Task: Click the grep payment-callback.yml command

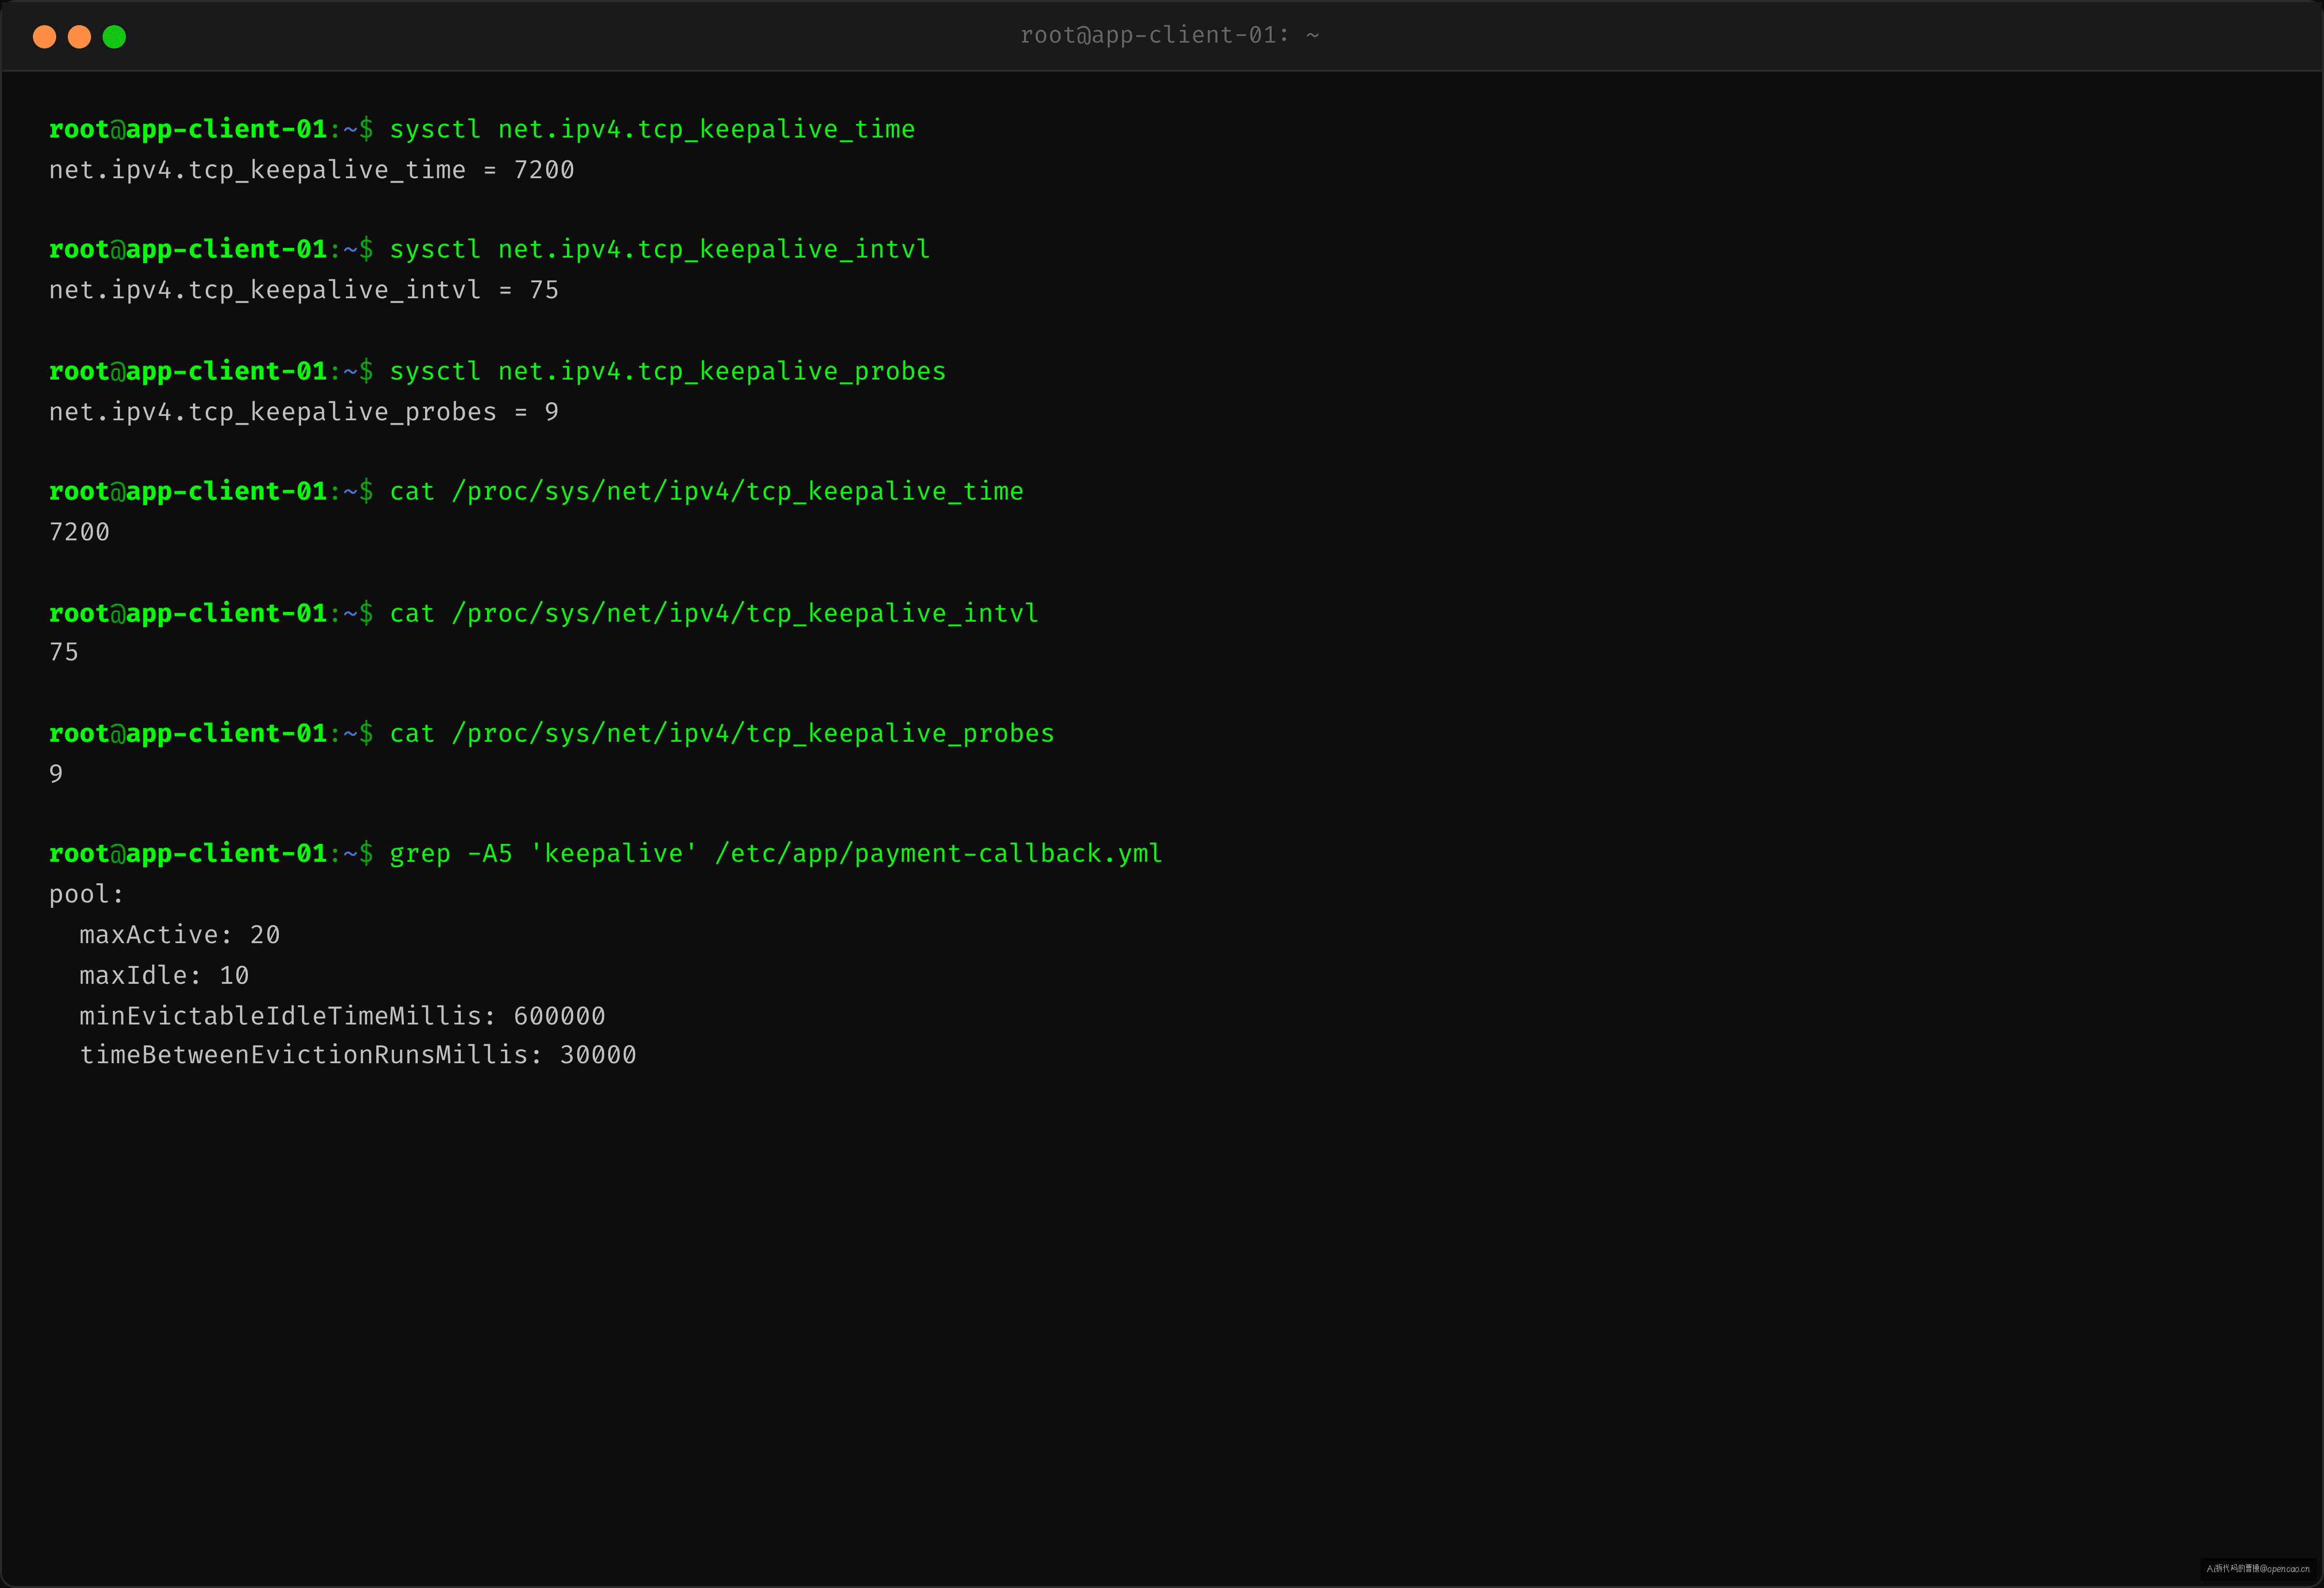Action: point(776,854)
